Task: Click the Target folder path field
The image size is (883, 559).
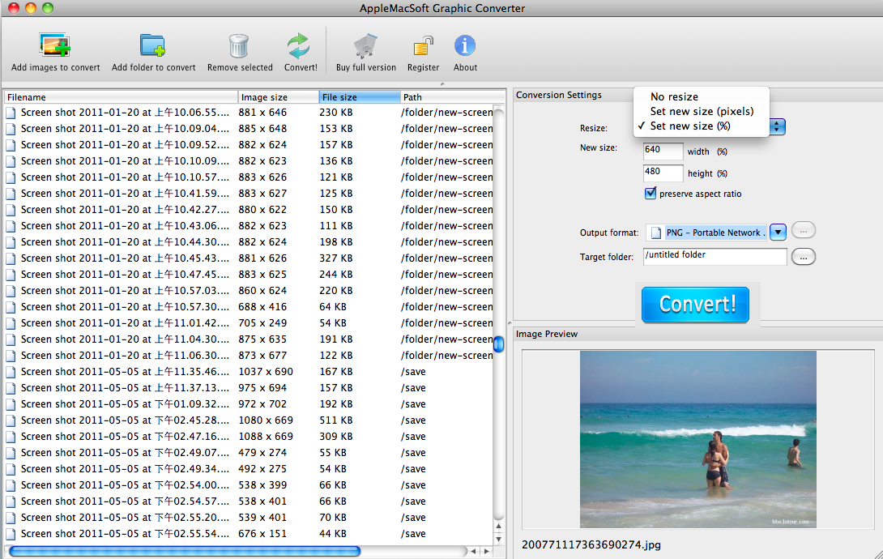Action: 715,256
